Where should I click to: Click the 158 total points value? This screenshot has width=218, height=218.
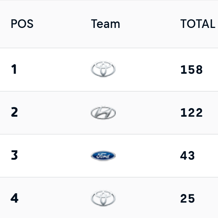point(192,69)
